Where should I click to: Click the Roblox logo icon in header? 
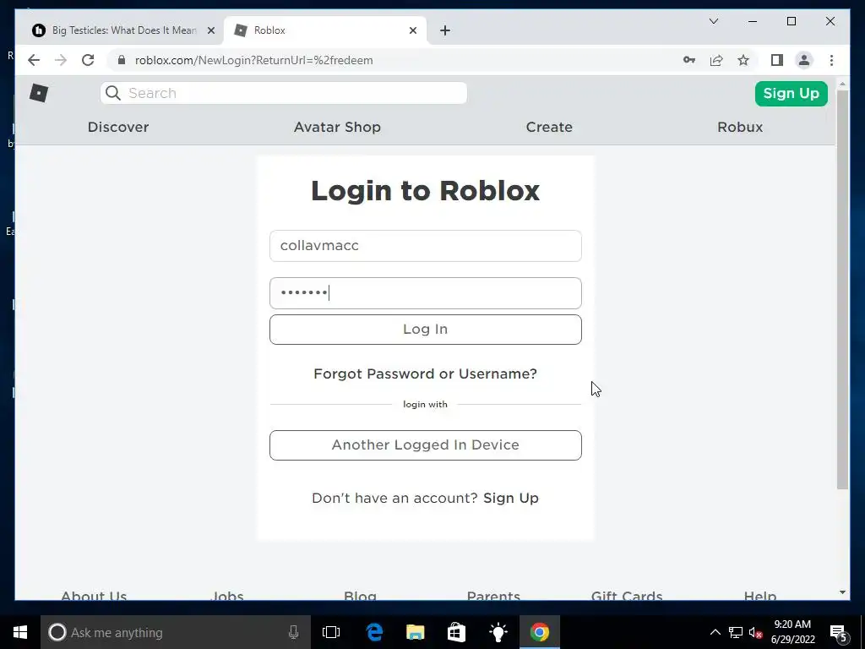pyautogui.click(x=39, y=93)
